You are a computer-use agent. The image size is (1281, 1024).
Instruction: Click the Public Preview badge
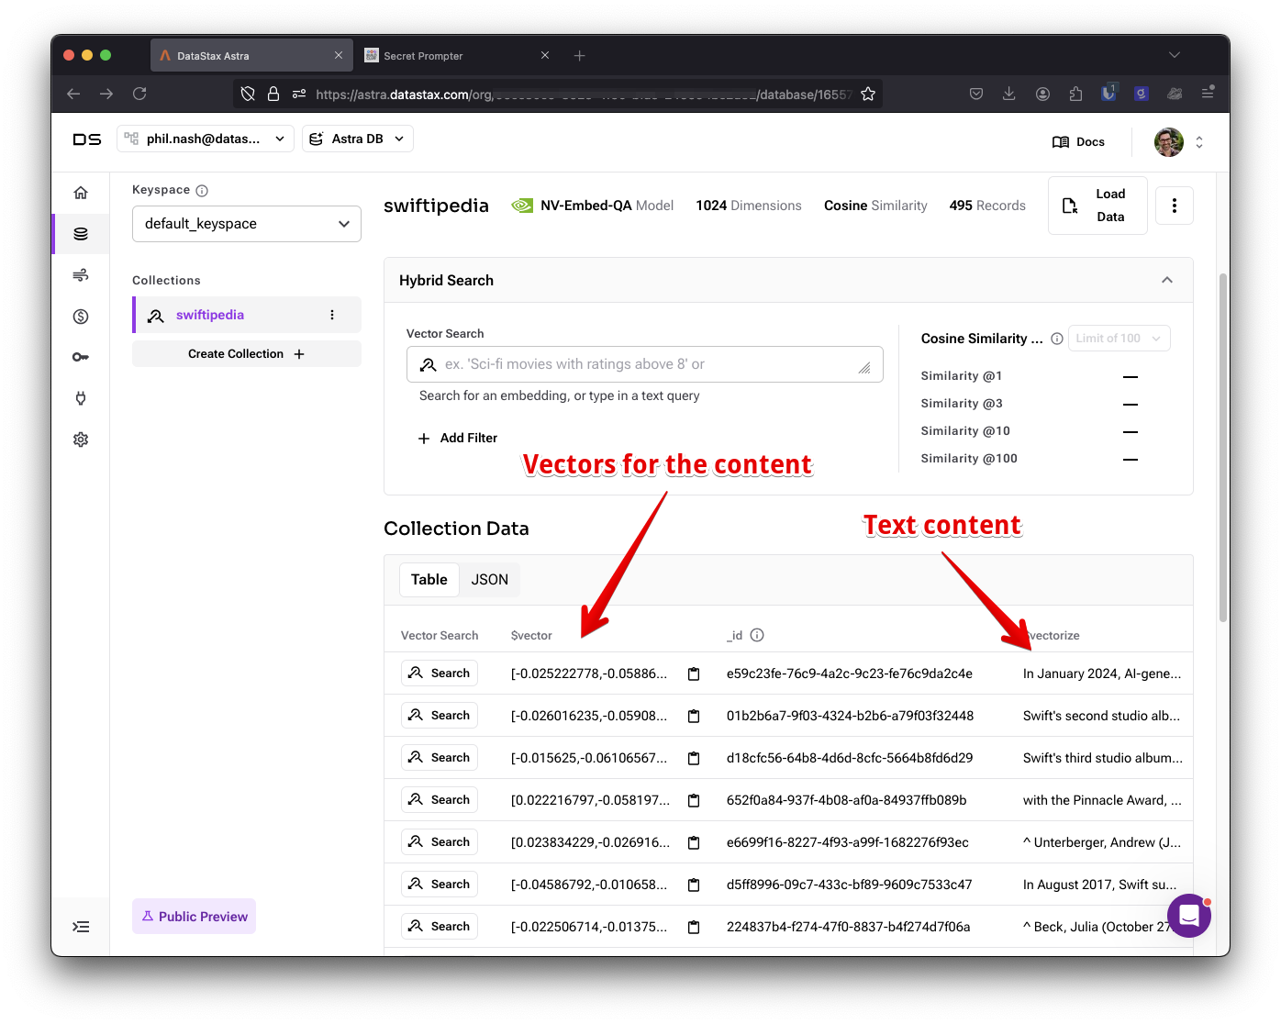[194, 917]
